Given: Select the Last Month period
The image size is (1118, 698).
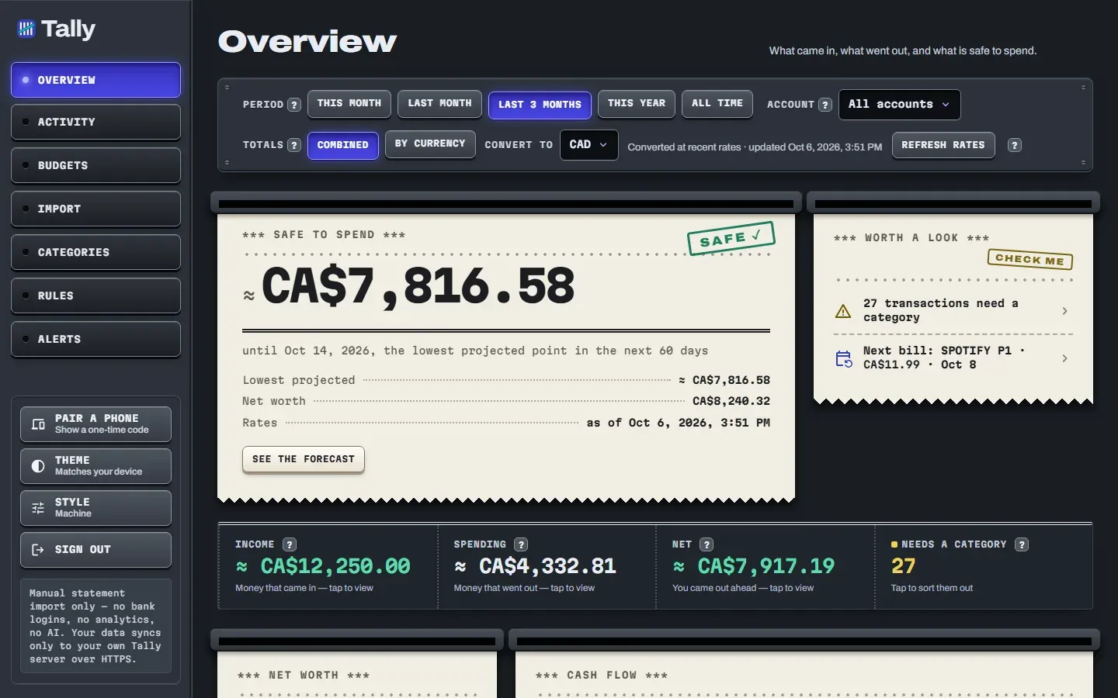Looking at the screenshot, I should (x=439, y=104).
